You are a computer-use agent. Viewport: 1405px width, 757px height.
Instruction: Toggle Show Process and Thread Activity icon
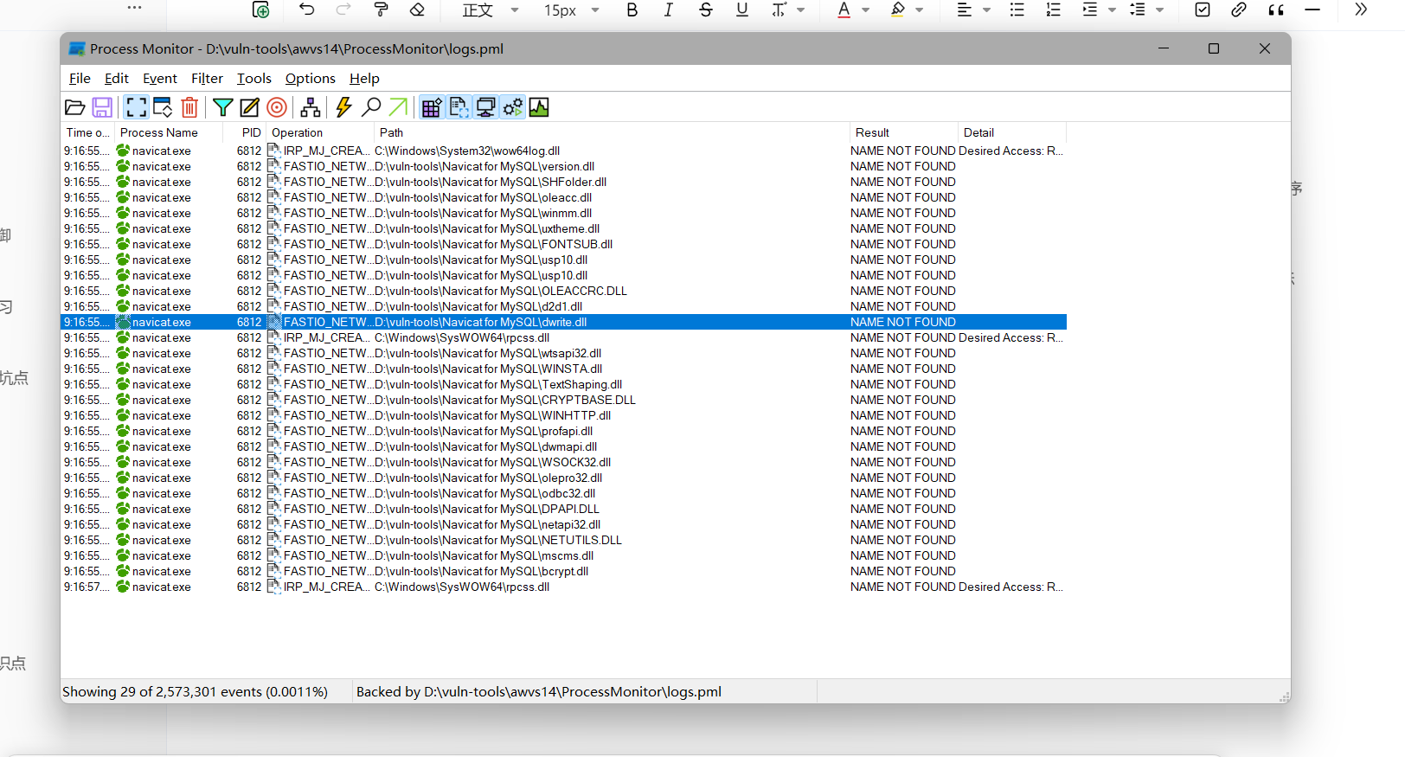(x=512, y=107)
